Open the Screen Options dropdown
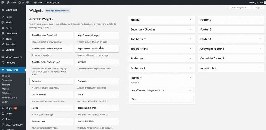The image size is (266, 130). [x=240, y=7]
